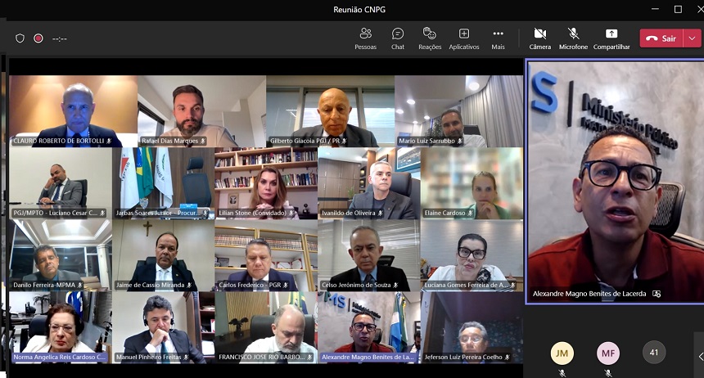Select Lilian Stone (Convidado) video tile
This screenshot has width=704, height=378.
coord(266,182)
